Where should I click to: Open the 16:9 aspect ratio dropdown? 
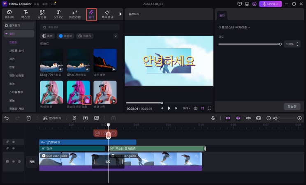point(186,108)
